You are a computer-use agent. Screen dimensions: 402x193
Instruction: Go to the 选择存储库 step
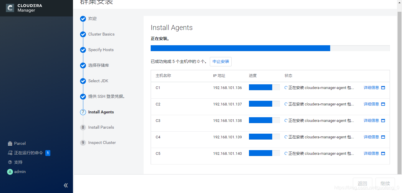point(99,65)
